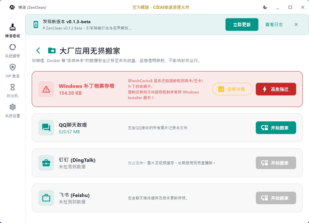Screen dimensions: 309x223
Task: Click the 飞书 Feishu bag icon
Action: click(x=46, y=198)
